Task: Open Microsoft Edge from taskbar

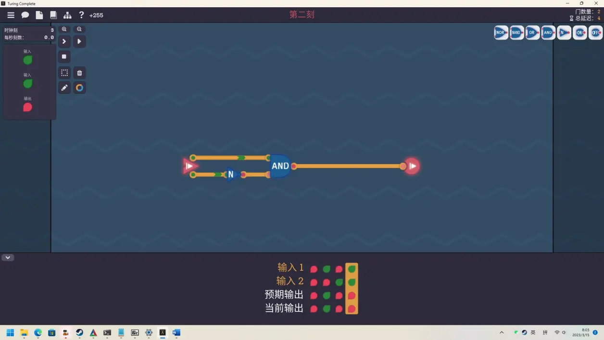Action: (x=38, y=332)
